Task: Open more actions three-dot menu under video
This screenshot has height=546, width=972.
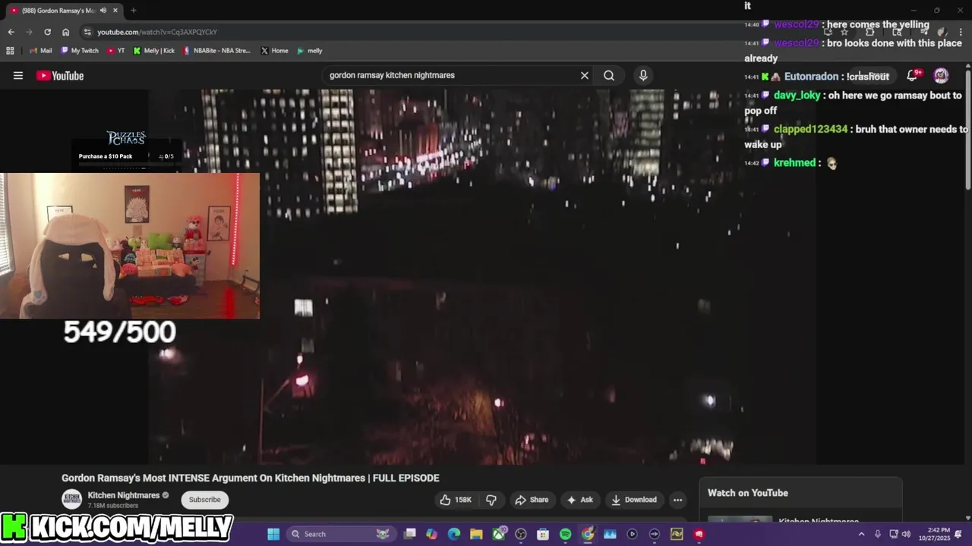Action: click(677, 500)
